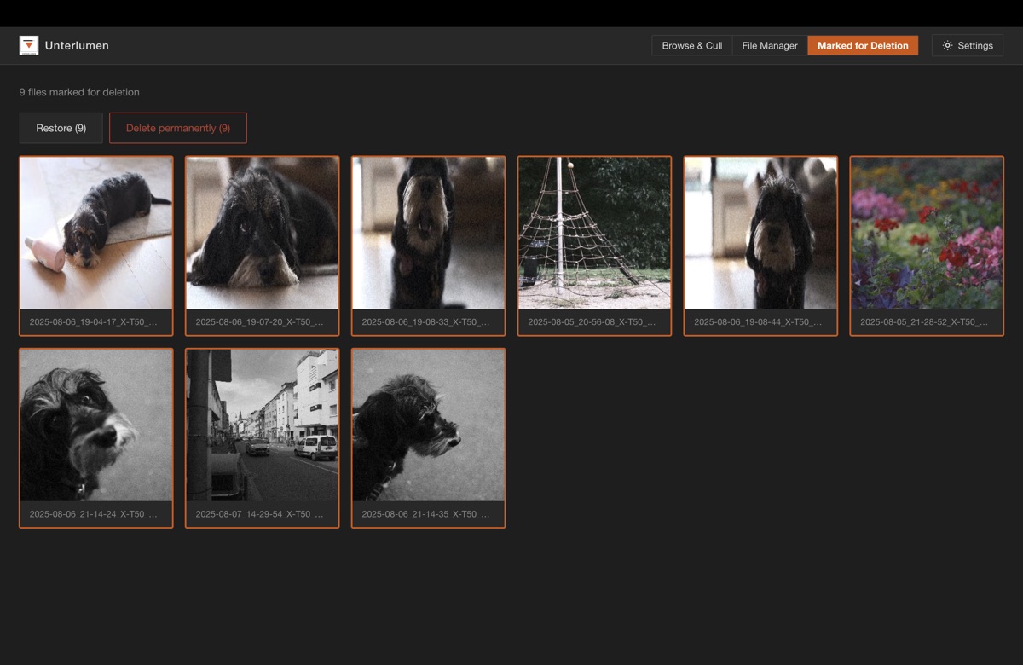Choose the upside-down dog photo 19-08-33

[x=429, y=233]
